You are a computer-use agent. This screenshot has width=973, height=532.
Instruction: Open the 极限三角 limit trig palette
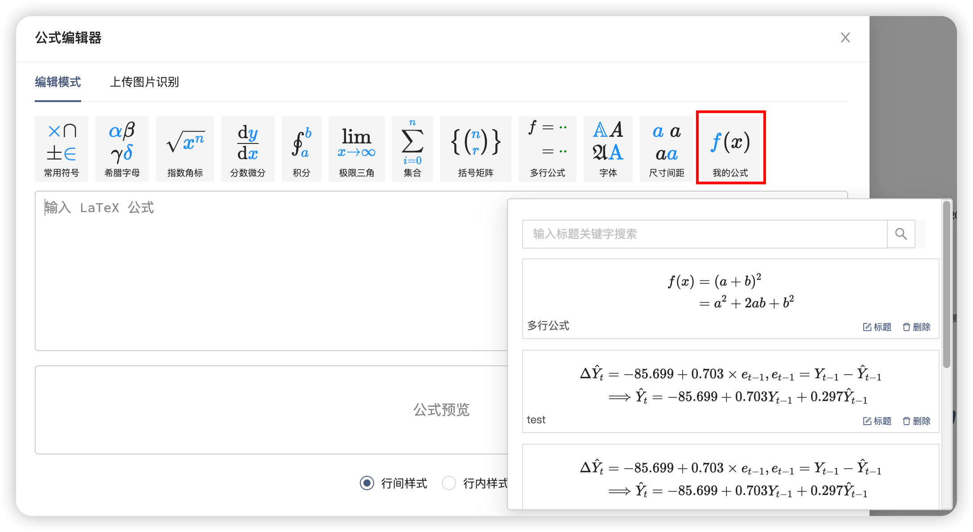pos(356,149)
